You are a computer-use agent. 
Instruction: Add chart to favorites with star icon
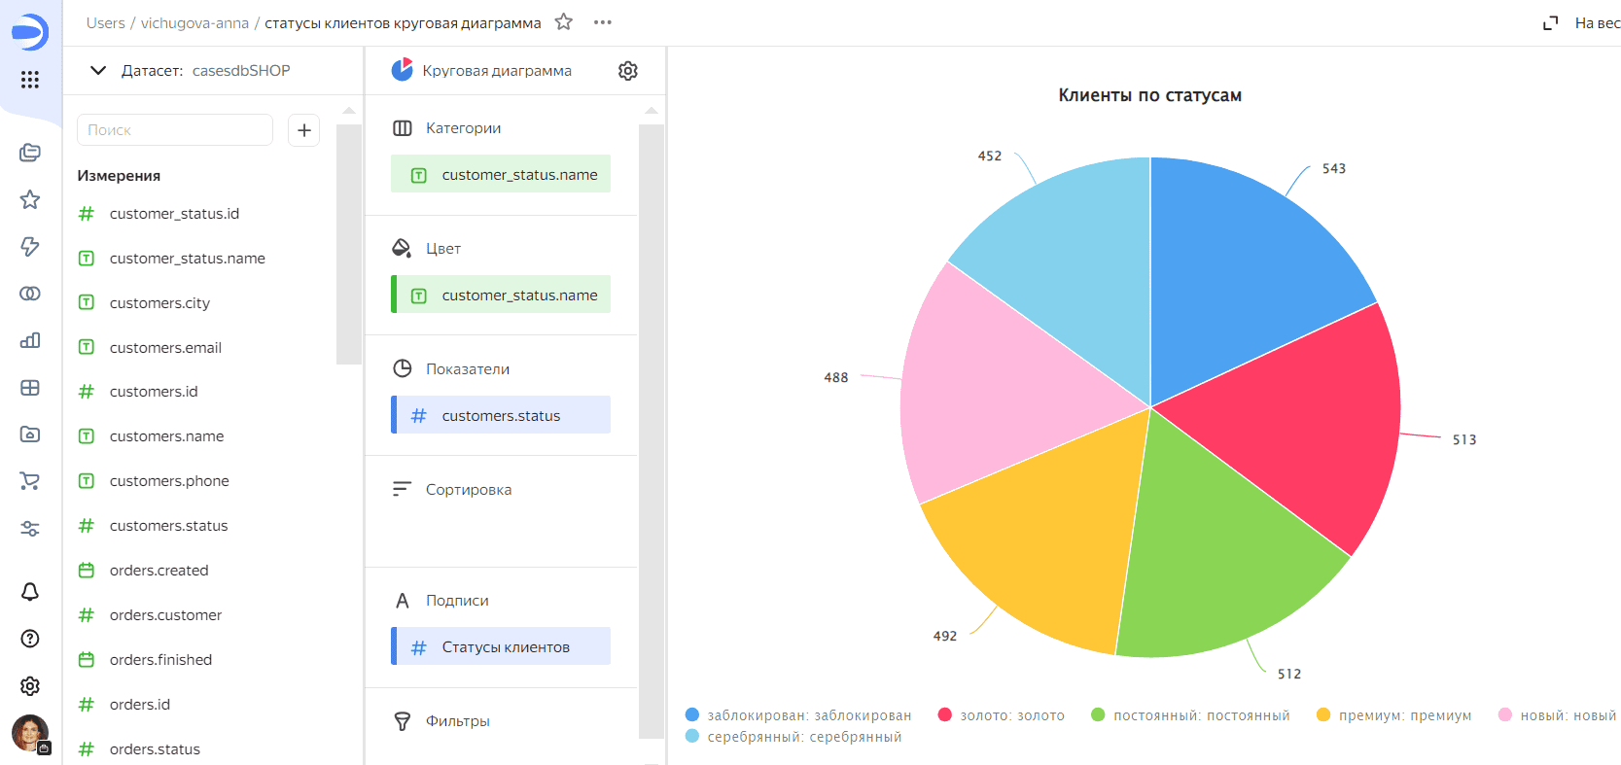(564, 21)
